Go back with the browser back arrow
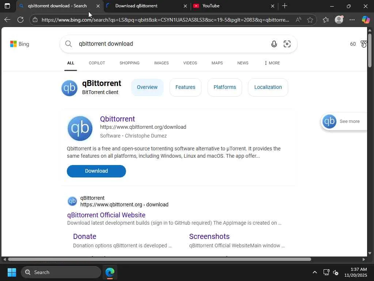 (x=7, y=20)
